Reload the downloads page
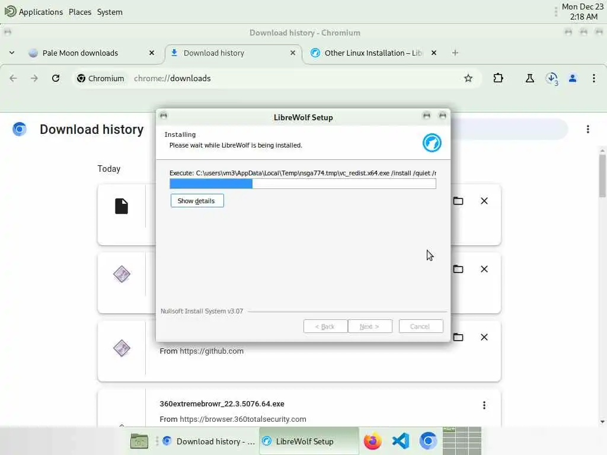The image size is (607, 455). (56, 78)
